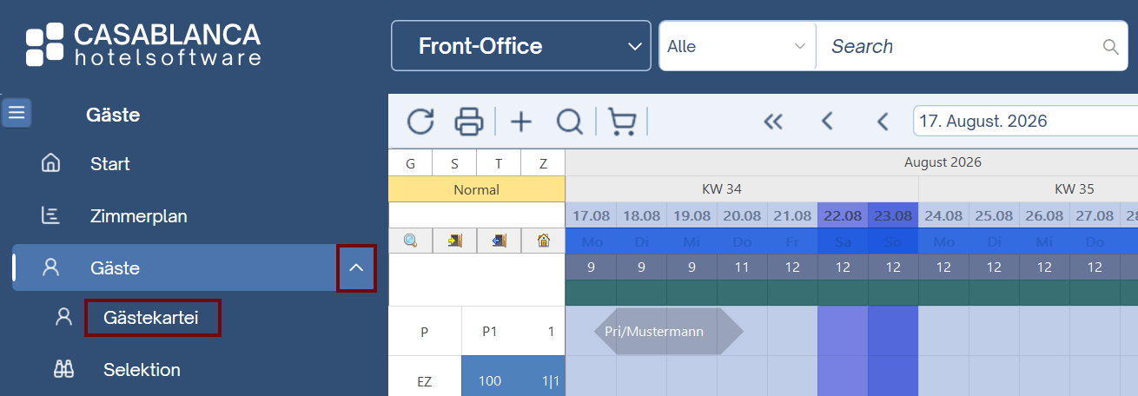Click the departure door icon button
The image size is (1138, 396).
pyautogui.click(x=499, y=241)
